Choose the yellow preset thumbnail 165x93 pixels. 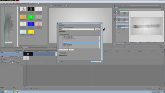pyautogui.click(x=31, y=32)
